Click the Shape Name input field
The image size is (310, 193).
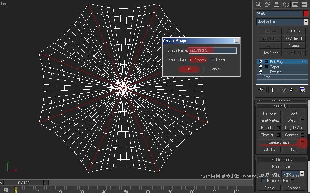tap(212, 50)
